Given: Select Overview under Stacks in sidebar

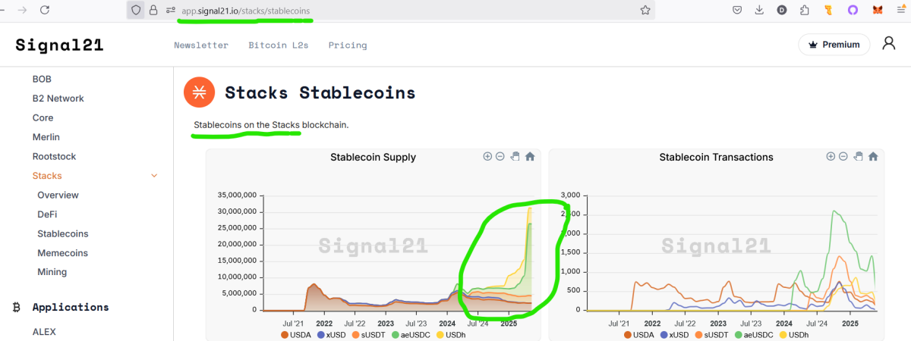Looking at the screenshot, I should pos(58,195).
